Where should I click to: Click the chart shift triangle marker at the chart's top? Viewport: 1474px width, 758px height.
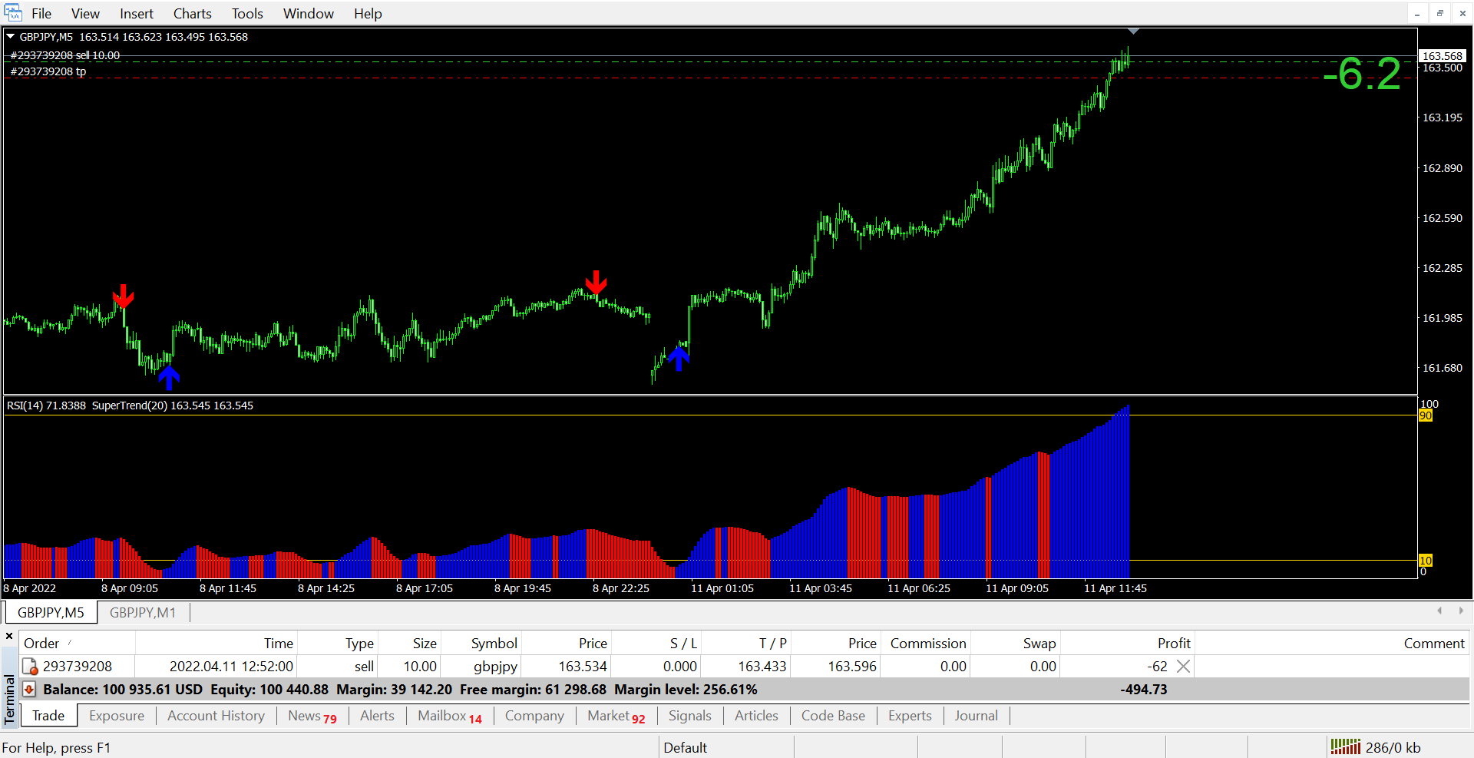tap(1133, 31)
